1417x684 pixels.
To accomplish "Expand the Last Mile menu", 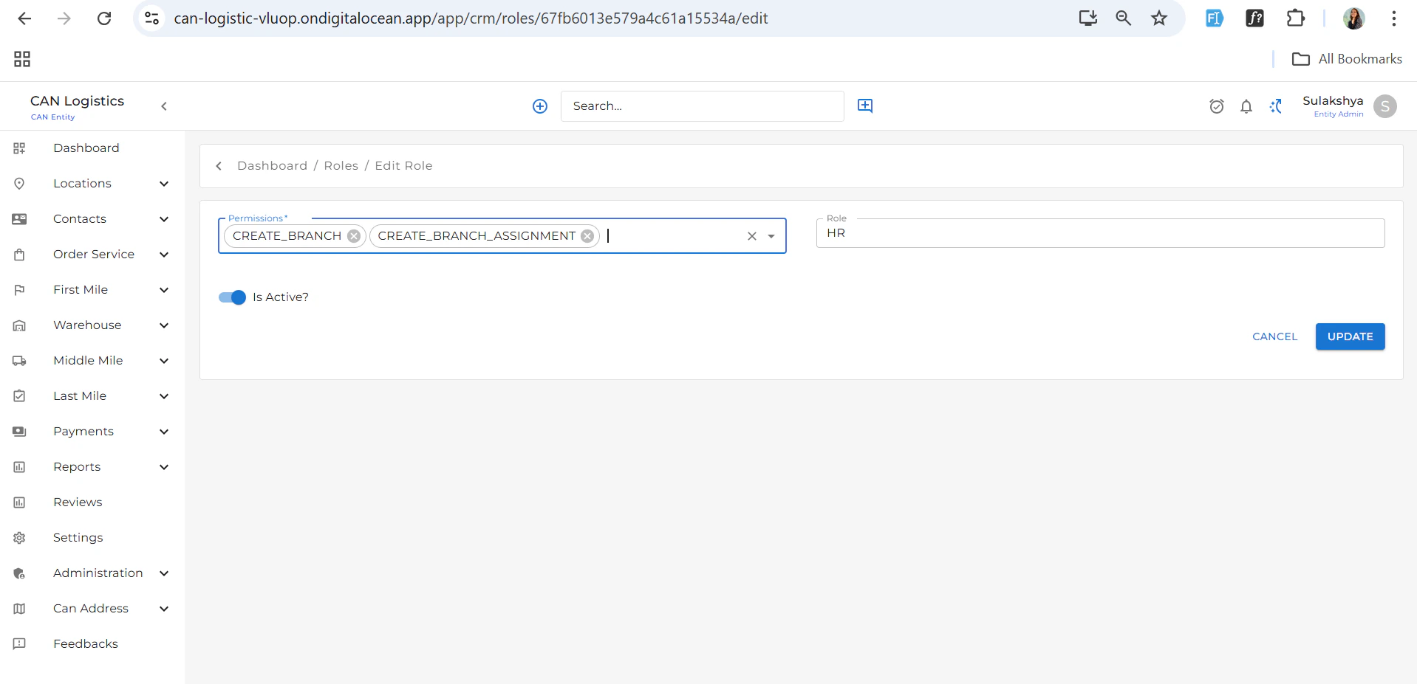I will tap(92, 396).
